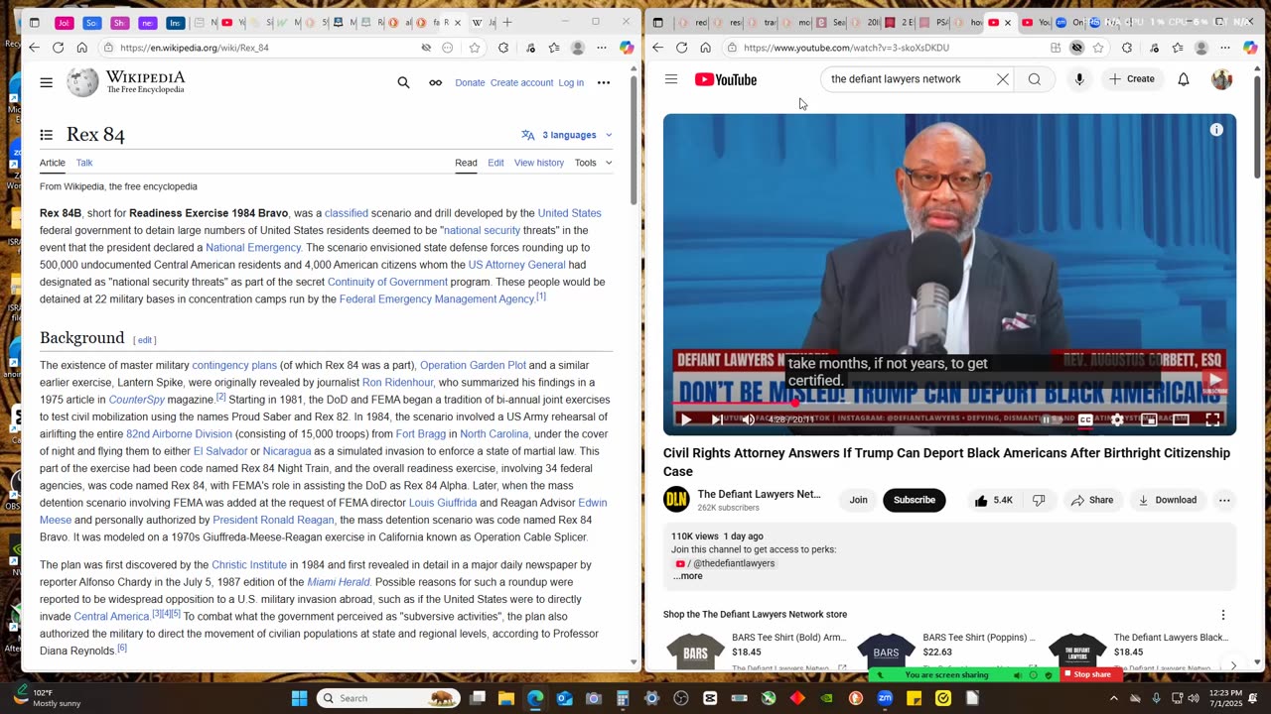Click the Create account link
Image resolution: width=1271 pixels, height=714 pixels.
(521, 82)
